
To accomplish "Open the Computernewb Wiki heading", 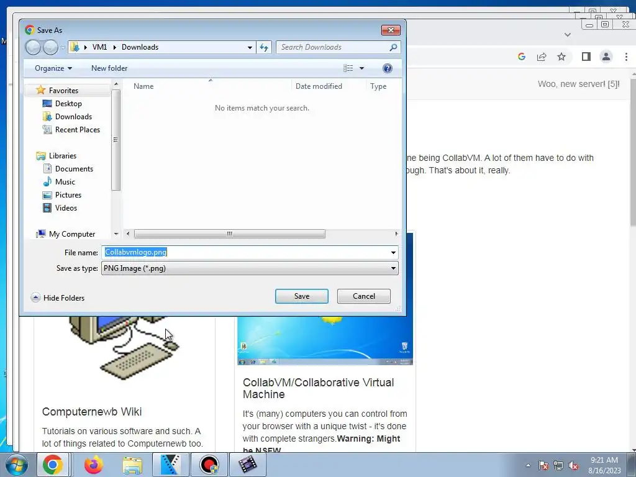I will point(92,412).
